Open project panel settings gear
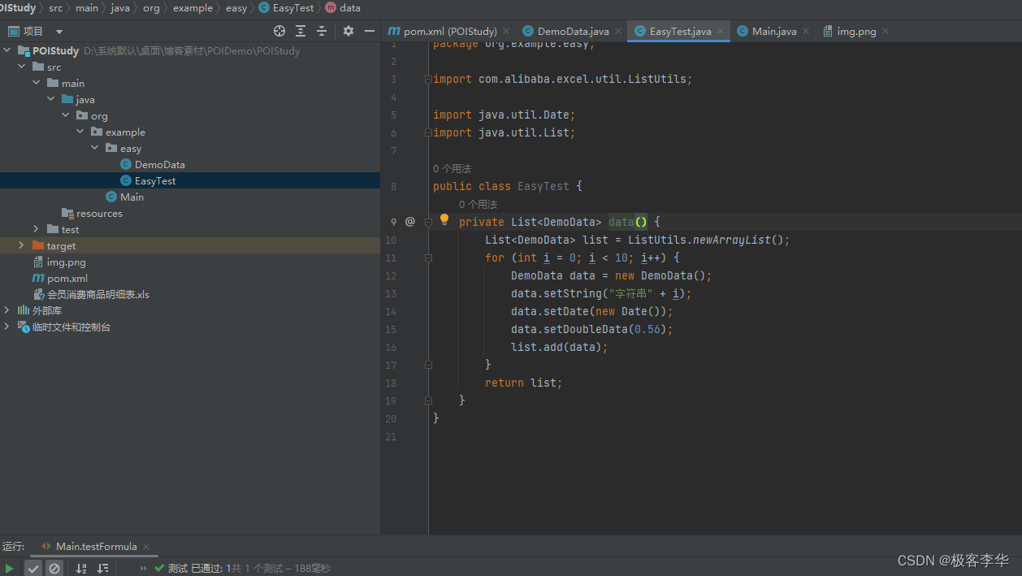 [349, 31]
